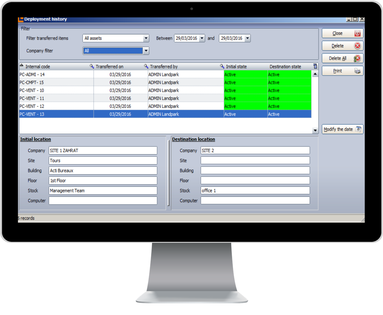Click the empty Destination Building field
Viewport: 383px width, 315px height.
pos(255,170)
